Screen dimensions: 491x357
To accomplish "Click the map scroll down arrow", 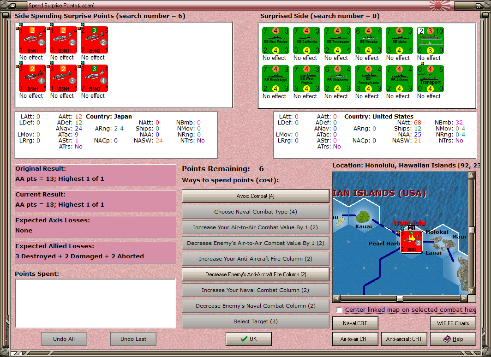I will point(472,291).
